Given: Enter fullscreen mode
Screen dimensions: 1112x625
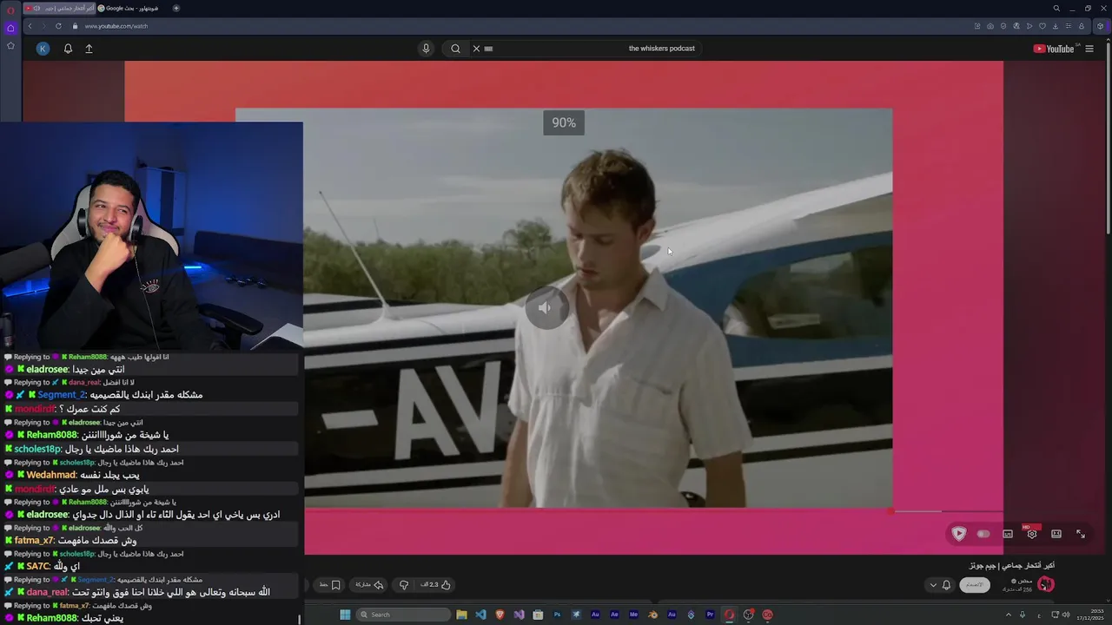Looking at the screenshot, I should click(1081, 534).
